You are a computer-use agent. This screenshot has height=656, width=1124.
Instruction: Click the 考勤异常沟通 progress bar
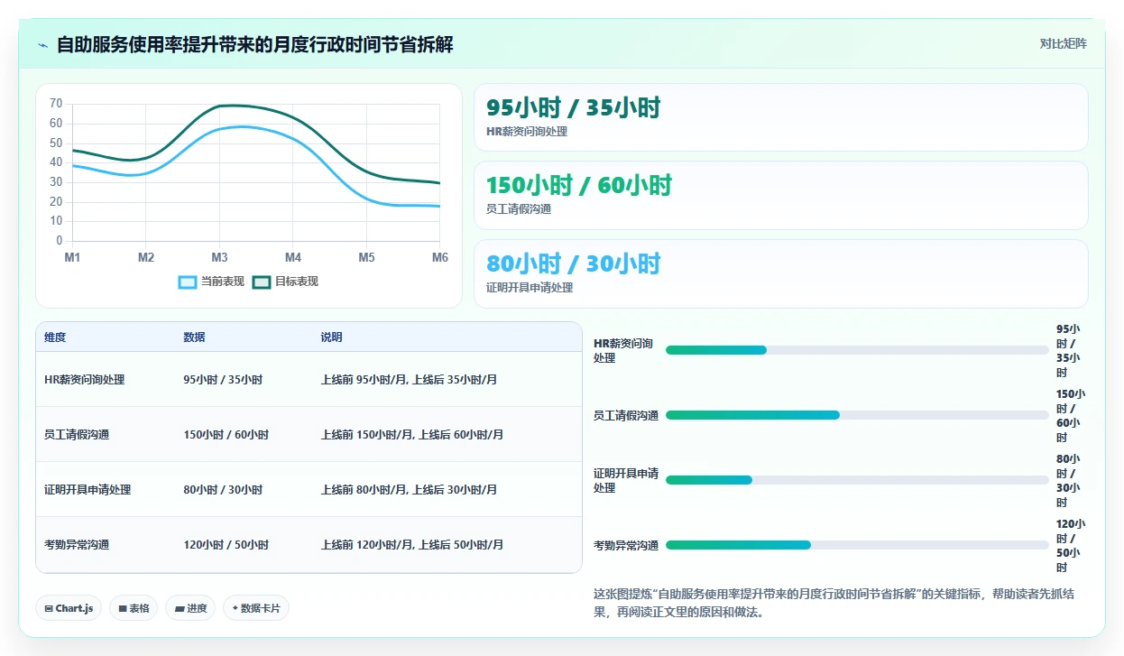click(857, 545)
